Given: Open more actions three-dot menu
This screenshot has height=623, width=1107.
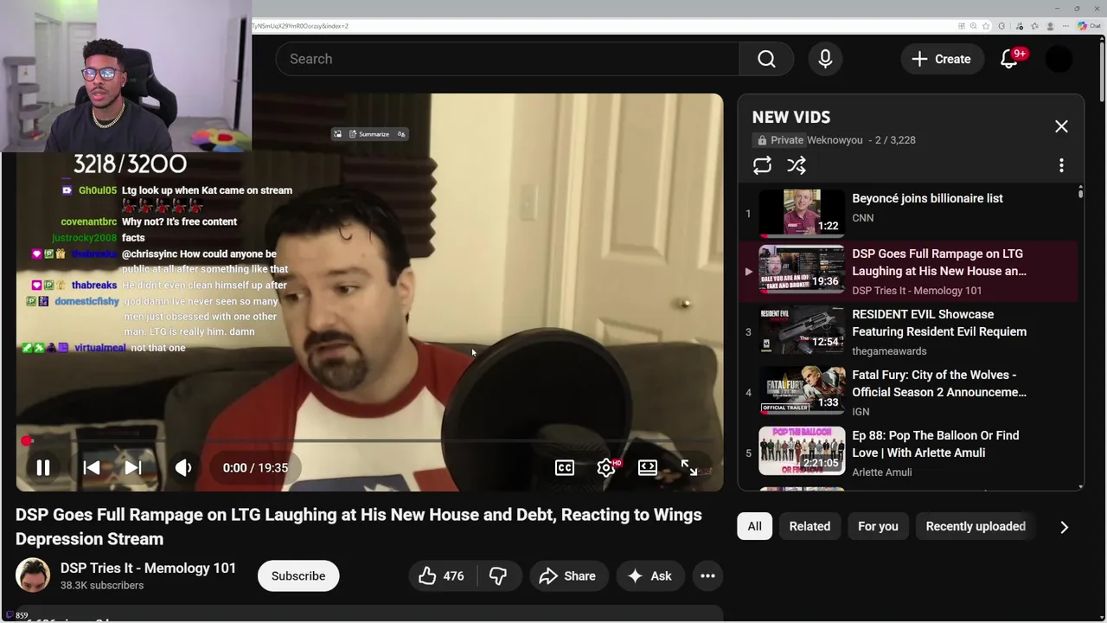Looking at the screenshot, I should pyautogui.click(x=707, y=576).
